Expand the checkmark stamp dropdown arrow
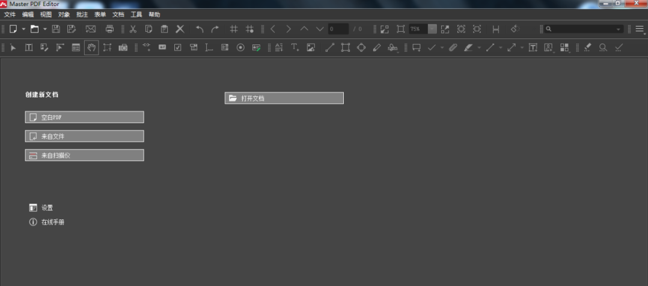 pos(442,47)
